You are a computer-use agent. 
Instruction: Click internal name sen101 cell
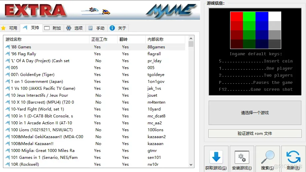click(154, 158)
